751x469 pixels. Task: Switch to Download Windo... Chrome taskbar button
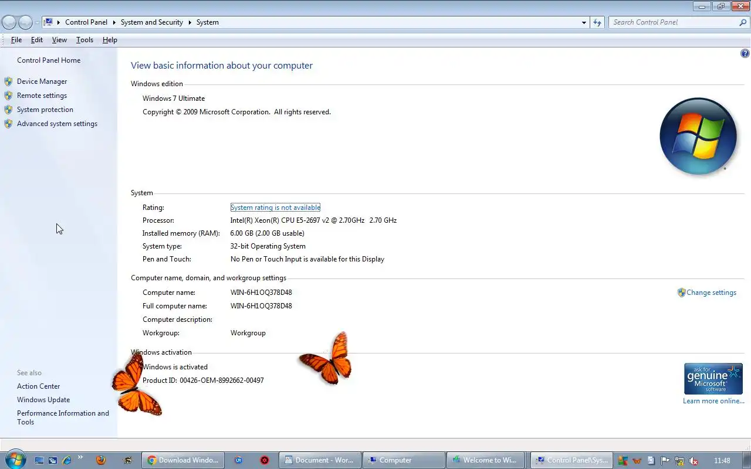coord(183,460)
